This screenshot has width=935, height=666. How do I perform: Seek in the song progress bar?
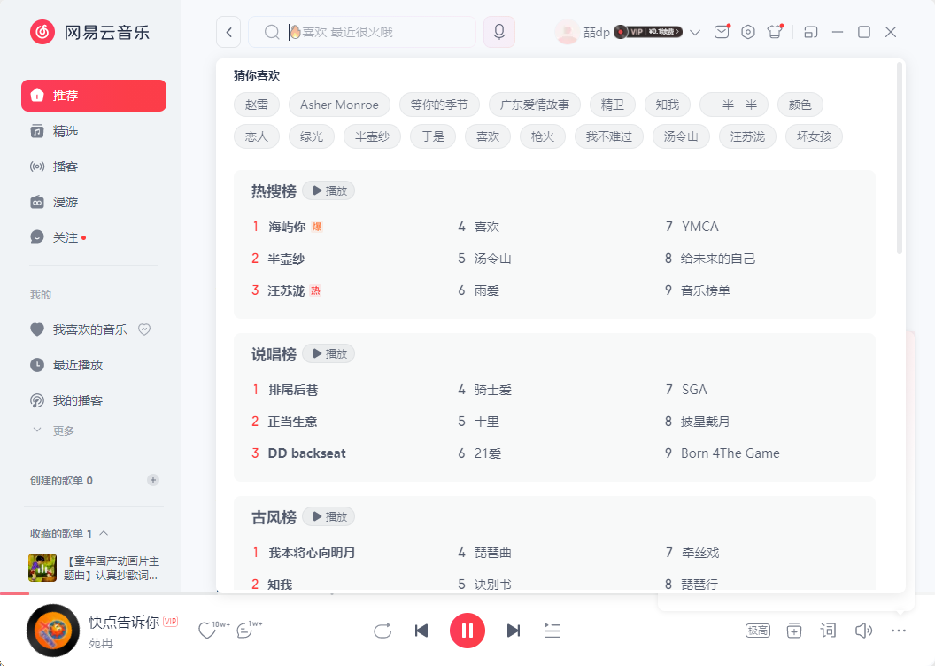click(x=467, y=594)
